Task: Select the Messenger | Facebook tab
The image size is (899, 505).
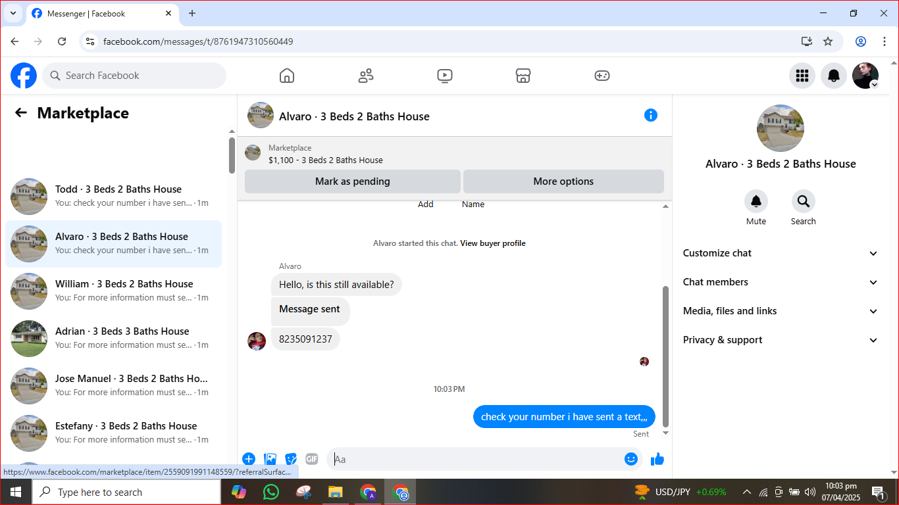Action: pyautogui.click(x=102, y=13)
